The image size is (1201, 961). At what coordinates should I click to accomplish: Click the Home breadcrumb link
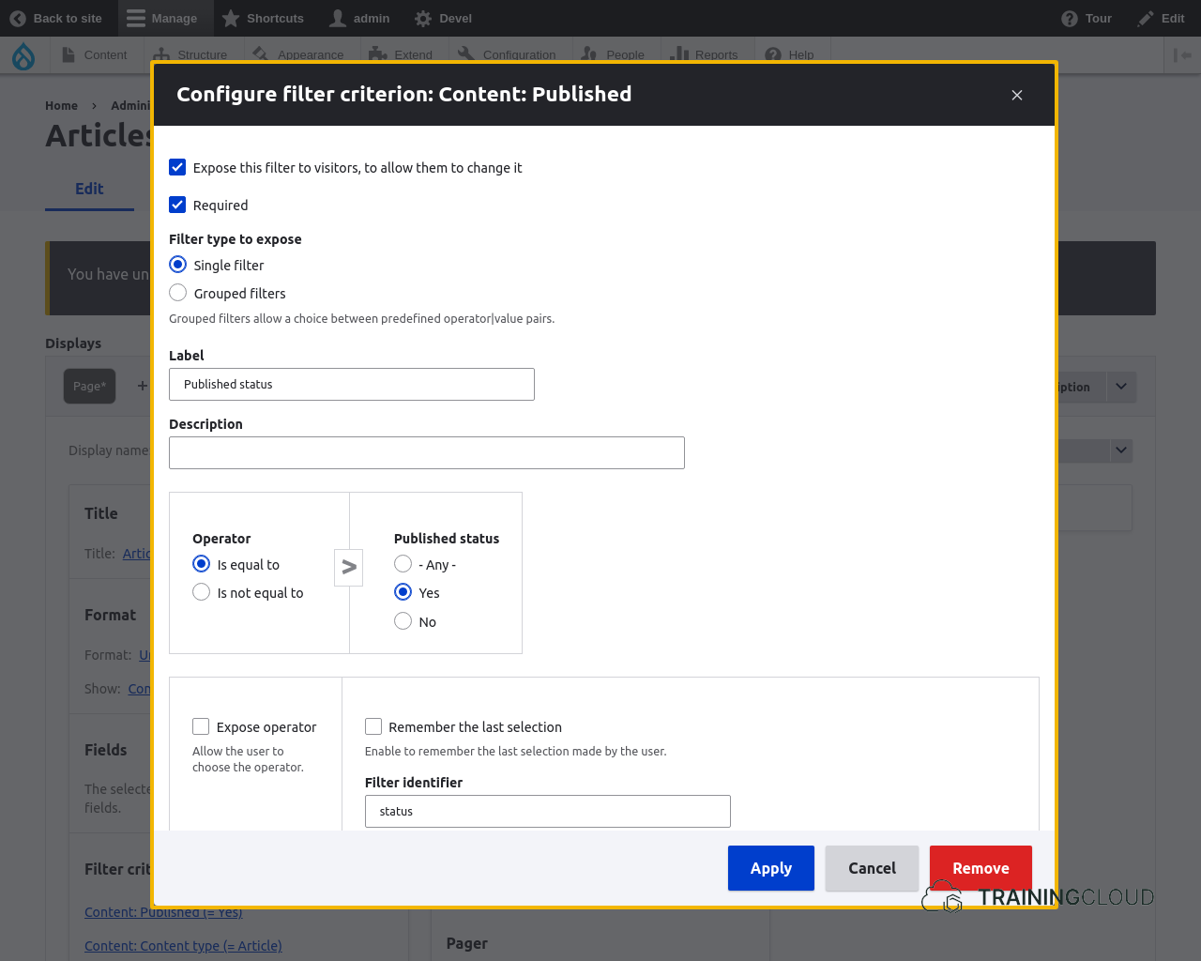pos(62,106)
